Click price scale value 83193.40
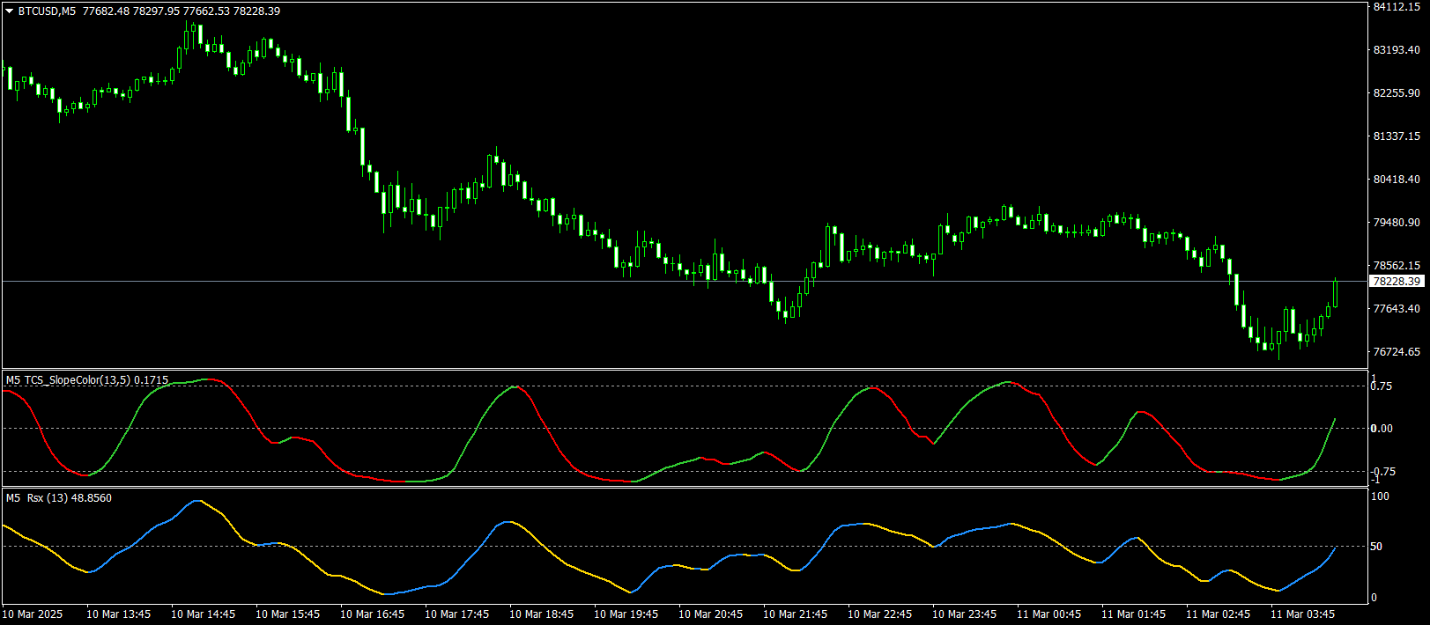 tap(1397, 50)
